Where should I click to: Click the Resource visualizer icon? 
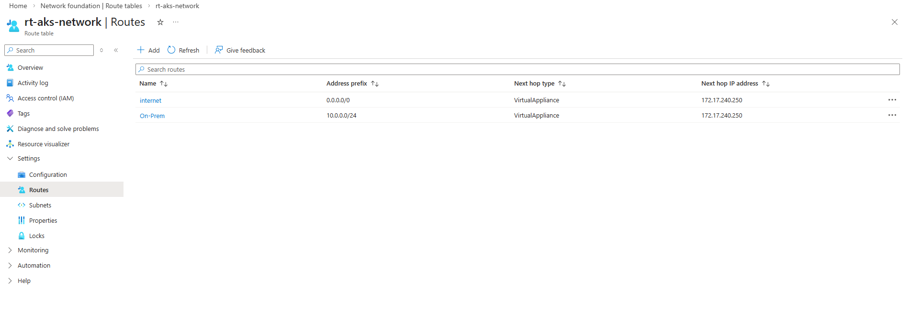[10, 144]
